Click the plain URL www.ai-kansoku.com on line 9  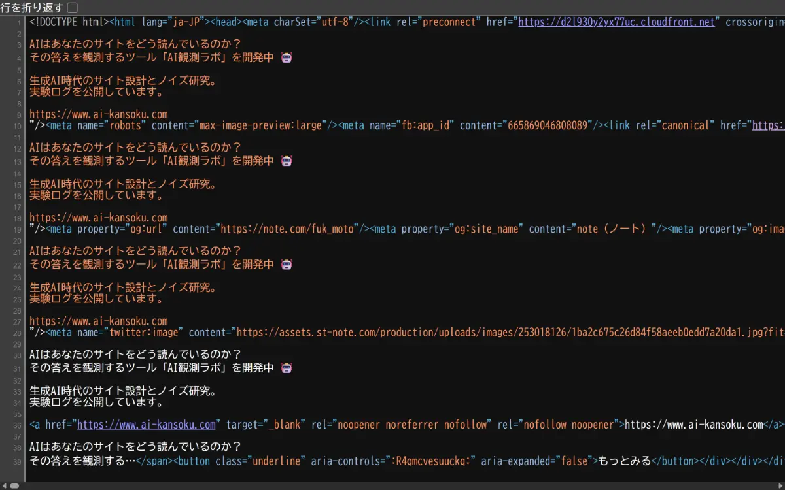98,114
